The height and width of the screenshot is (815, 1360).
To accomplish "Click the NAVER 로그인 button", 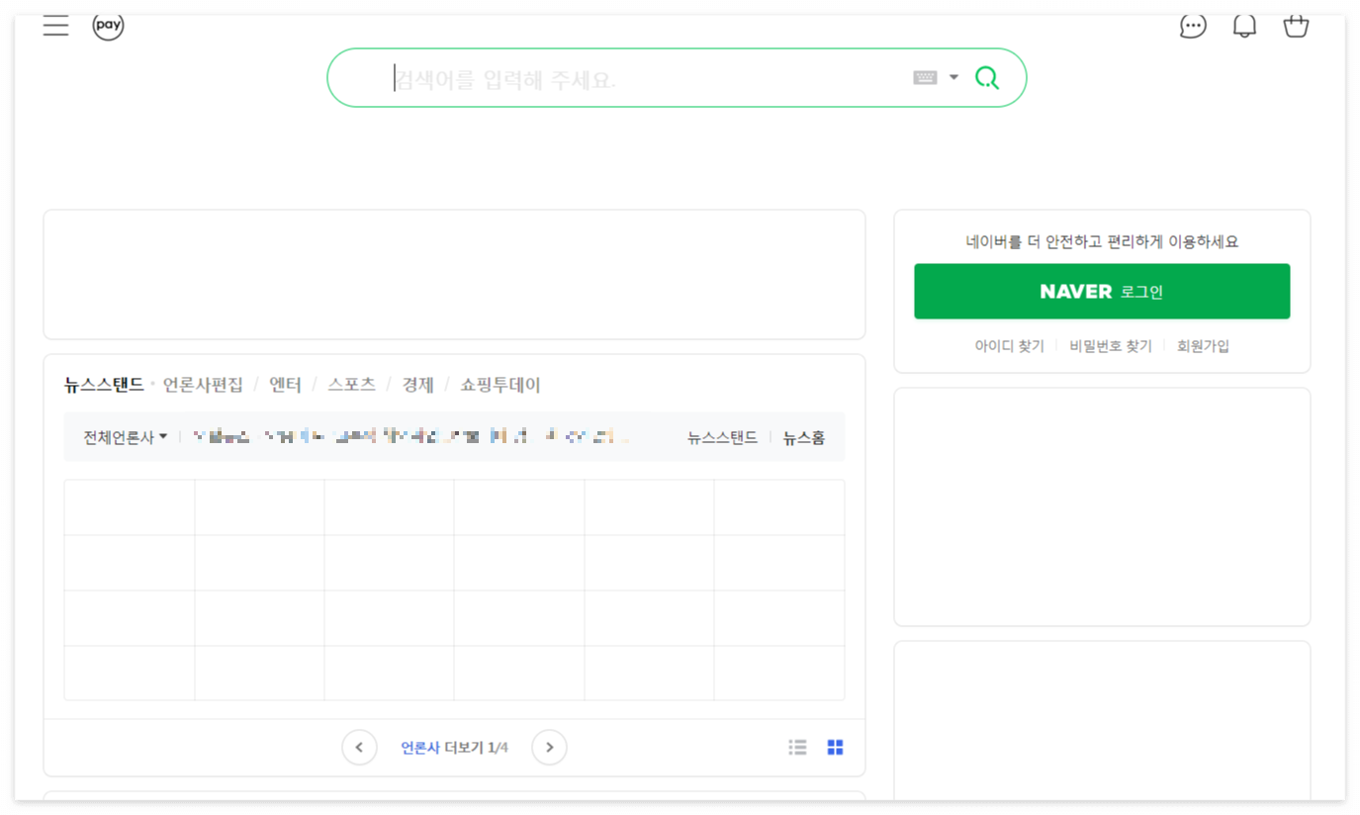I will [x=1102, y=292].
